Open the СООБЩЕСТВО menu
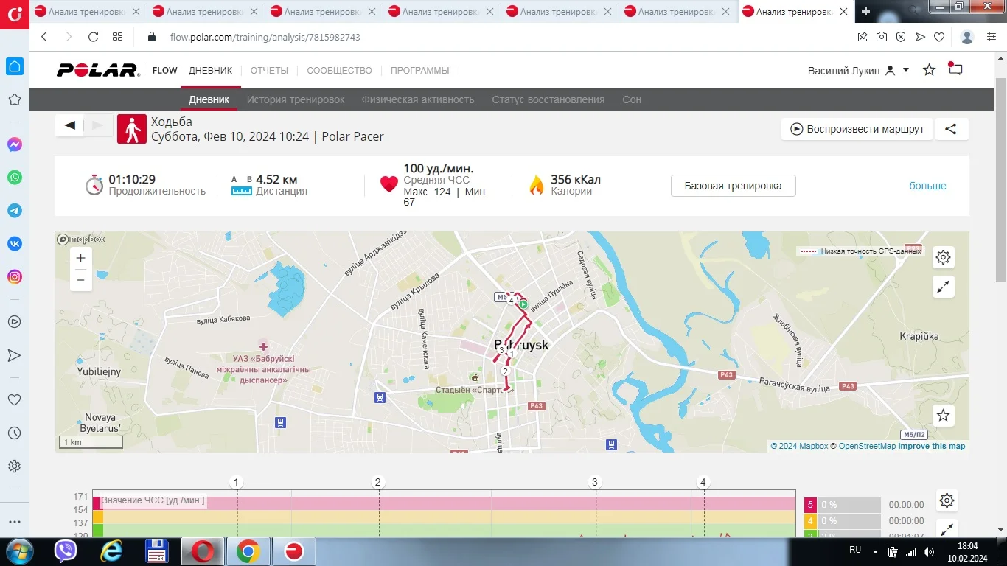 [x=339, y=71]
